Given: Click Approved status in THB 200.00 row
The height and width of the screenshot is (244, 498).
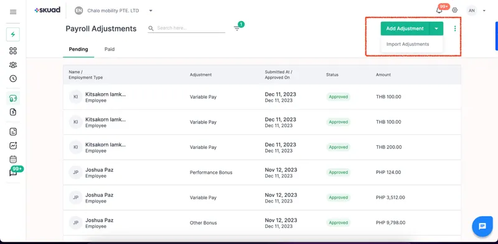Looking at the screenshot, I should [x=338, y=147].
